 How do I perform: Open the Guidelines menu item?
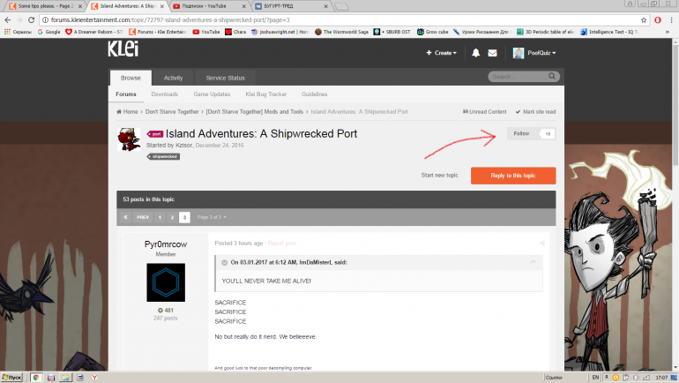point(315,94)
